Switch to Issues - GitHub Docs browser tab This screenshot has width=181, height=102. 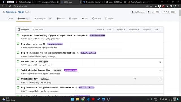tap(115, 2)
